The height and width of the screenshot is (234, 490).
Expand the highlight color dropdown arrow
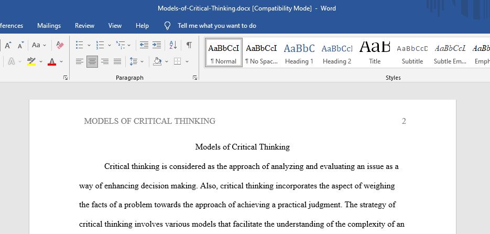[x=41, y=61]
